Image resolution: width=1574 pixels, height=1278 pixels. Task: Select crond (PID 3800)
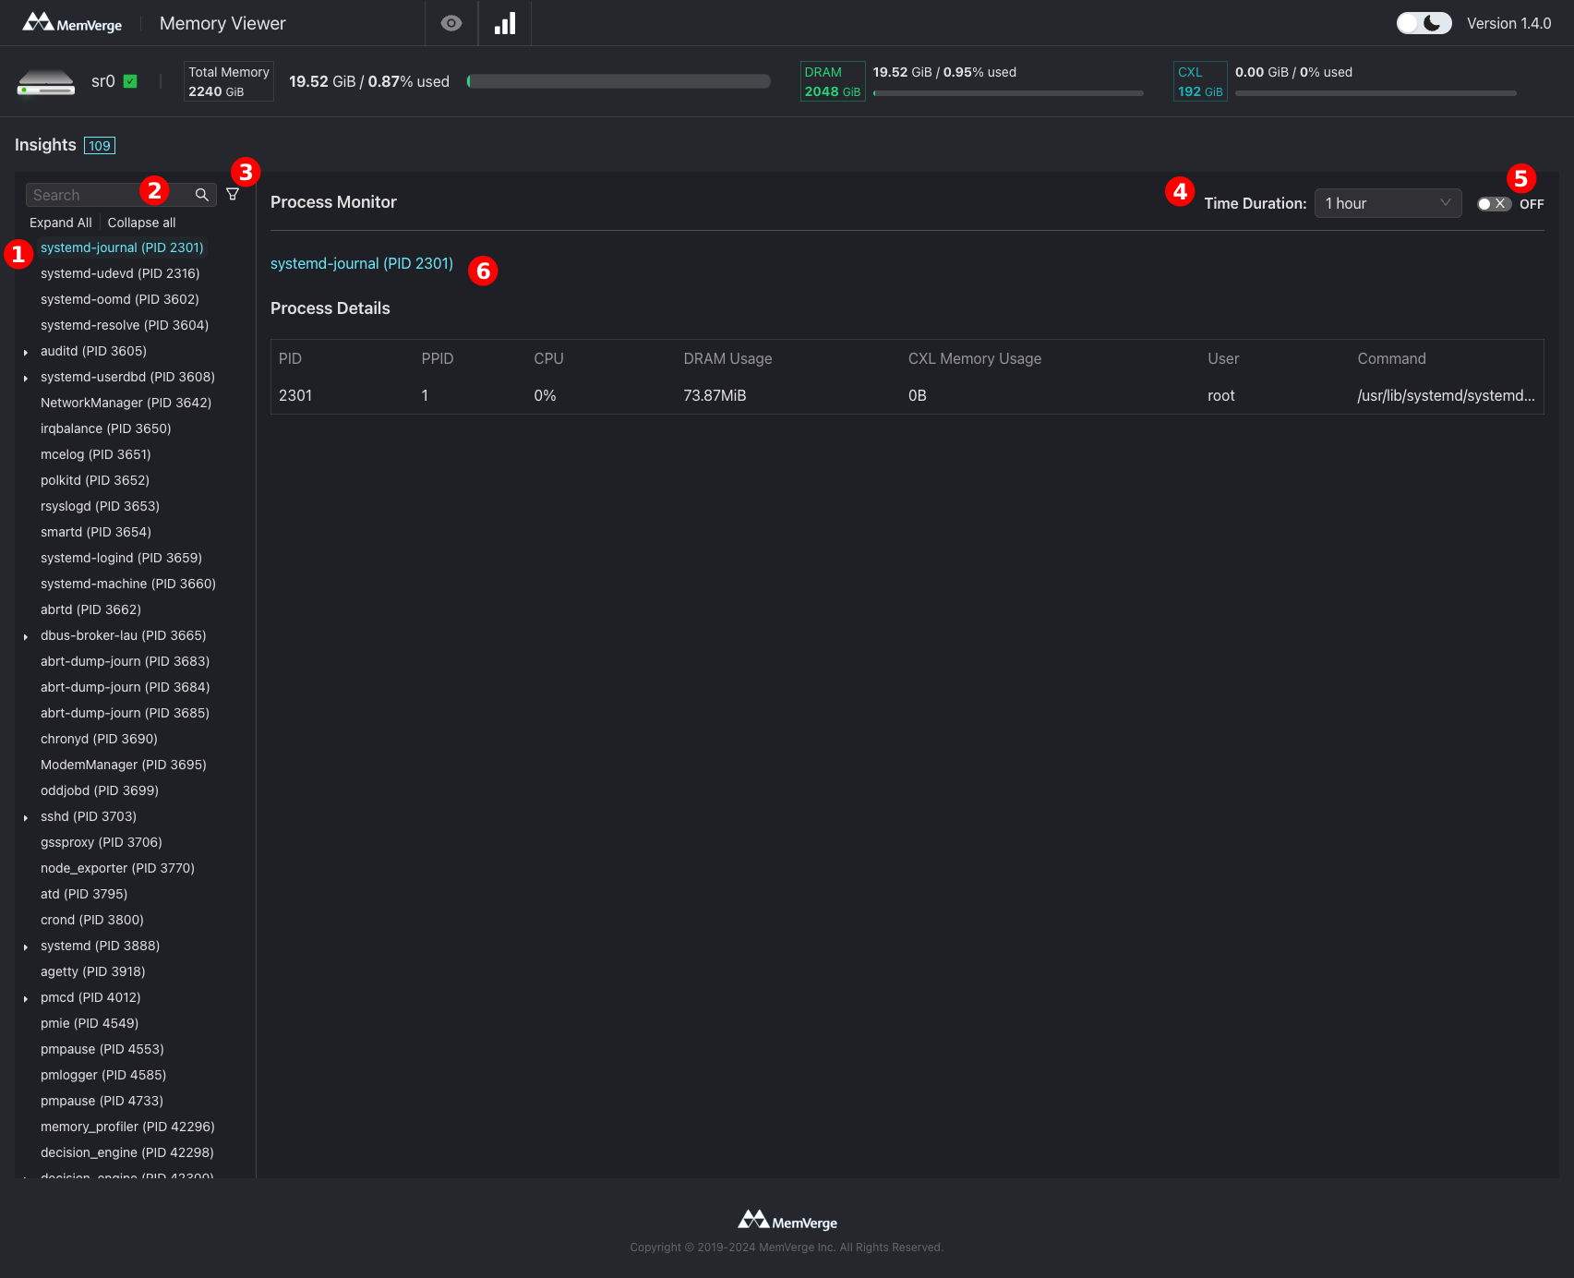coord(92,920)
